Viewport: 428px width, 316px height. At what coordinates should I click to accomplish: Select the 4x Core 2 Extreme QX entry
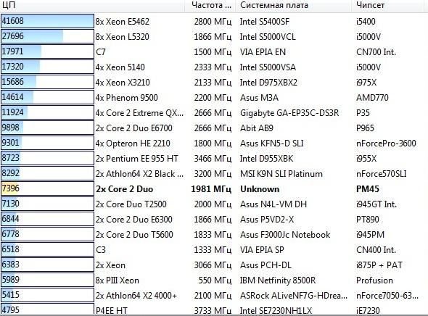point(139,113)
